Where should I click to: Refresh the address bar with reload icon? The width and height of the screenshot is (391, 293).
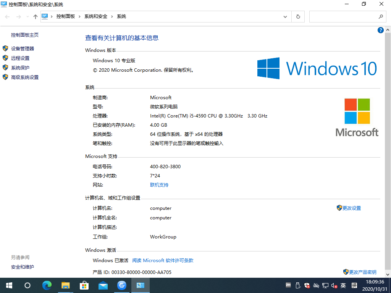coord(298,17)
